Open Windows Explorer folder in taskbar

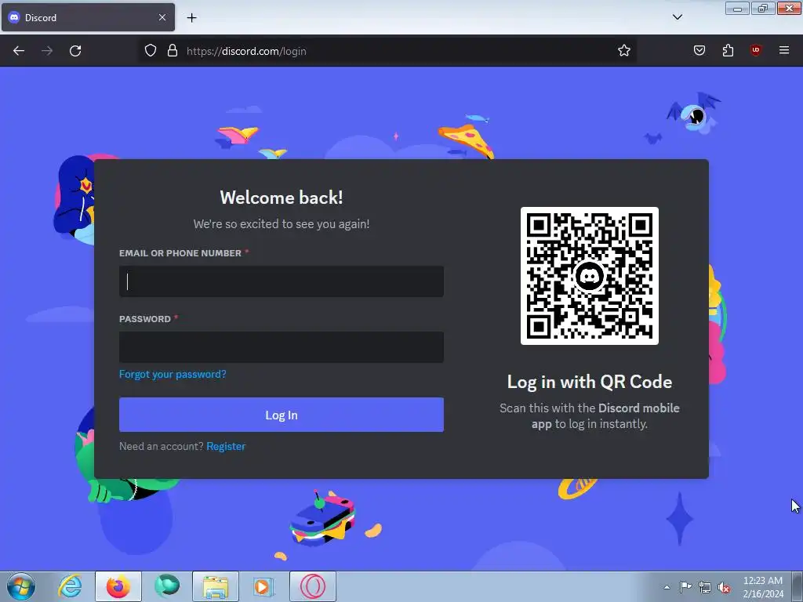tap(216, 586)
